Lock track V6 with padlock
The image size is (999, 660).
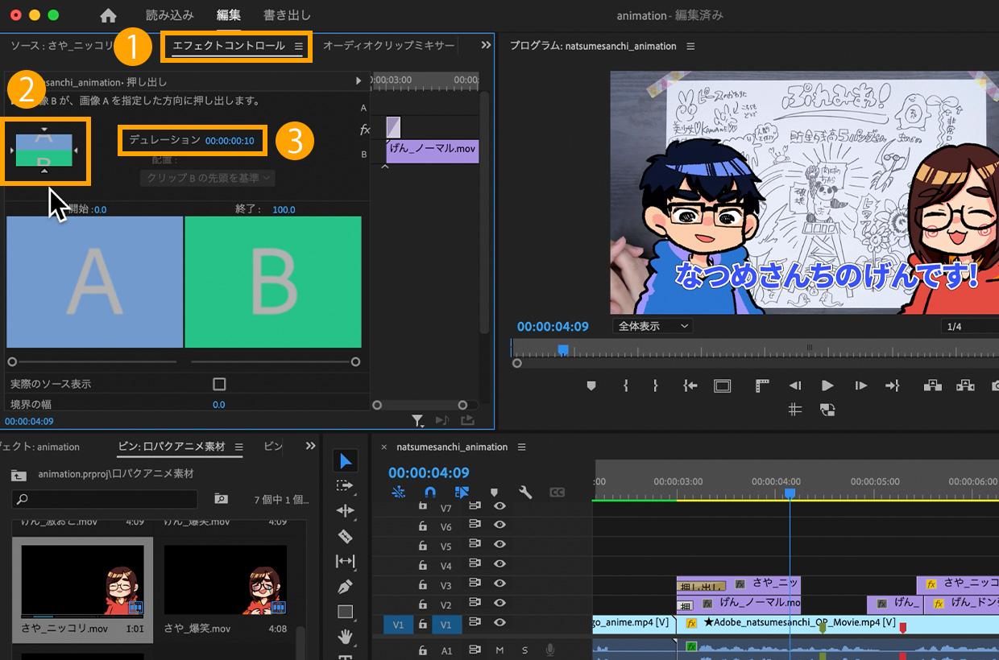coord(422,525)
